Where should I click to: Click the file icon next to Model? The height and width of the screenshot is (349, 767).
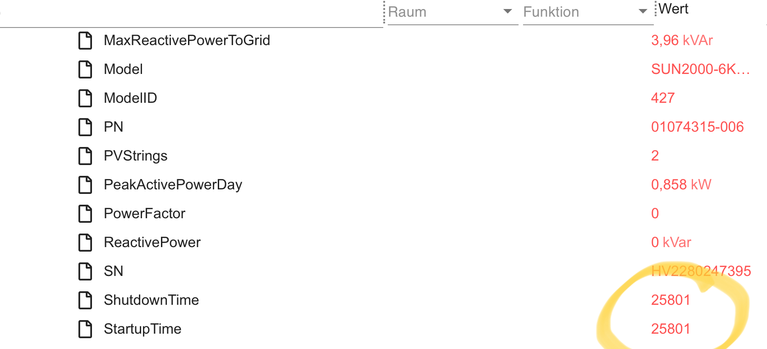[x=85, y=69]
